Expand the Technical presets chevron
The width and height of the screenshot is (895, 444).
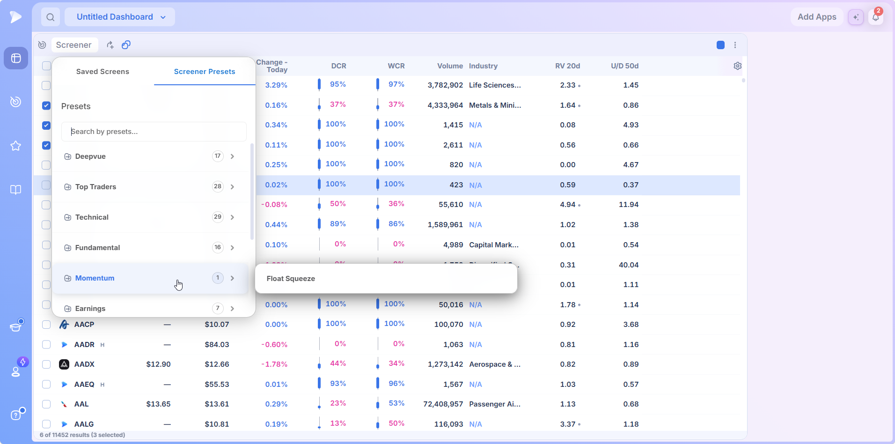[x=232, y=217]
